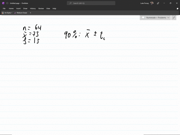The image size is (180, 135).
Task: Switch to the Insert tab
Action: (18, 9)
